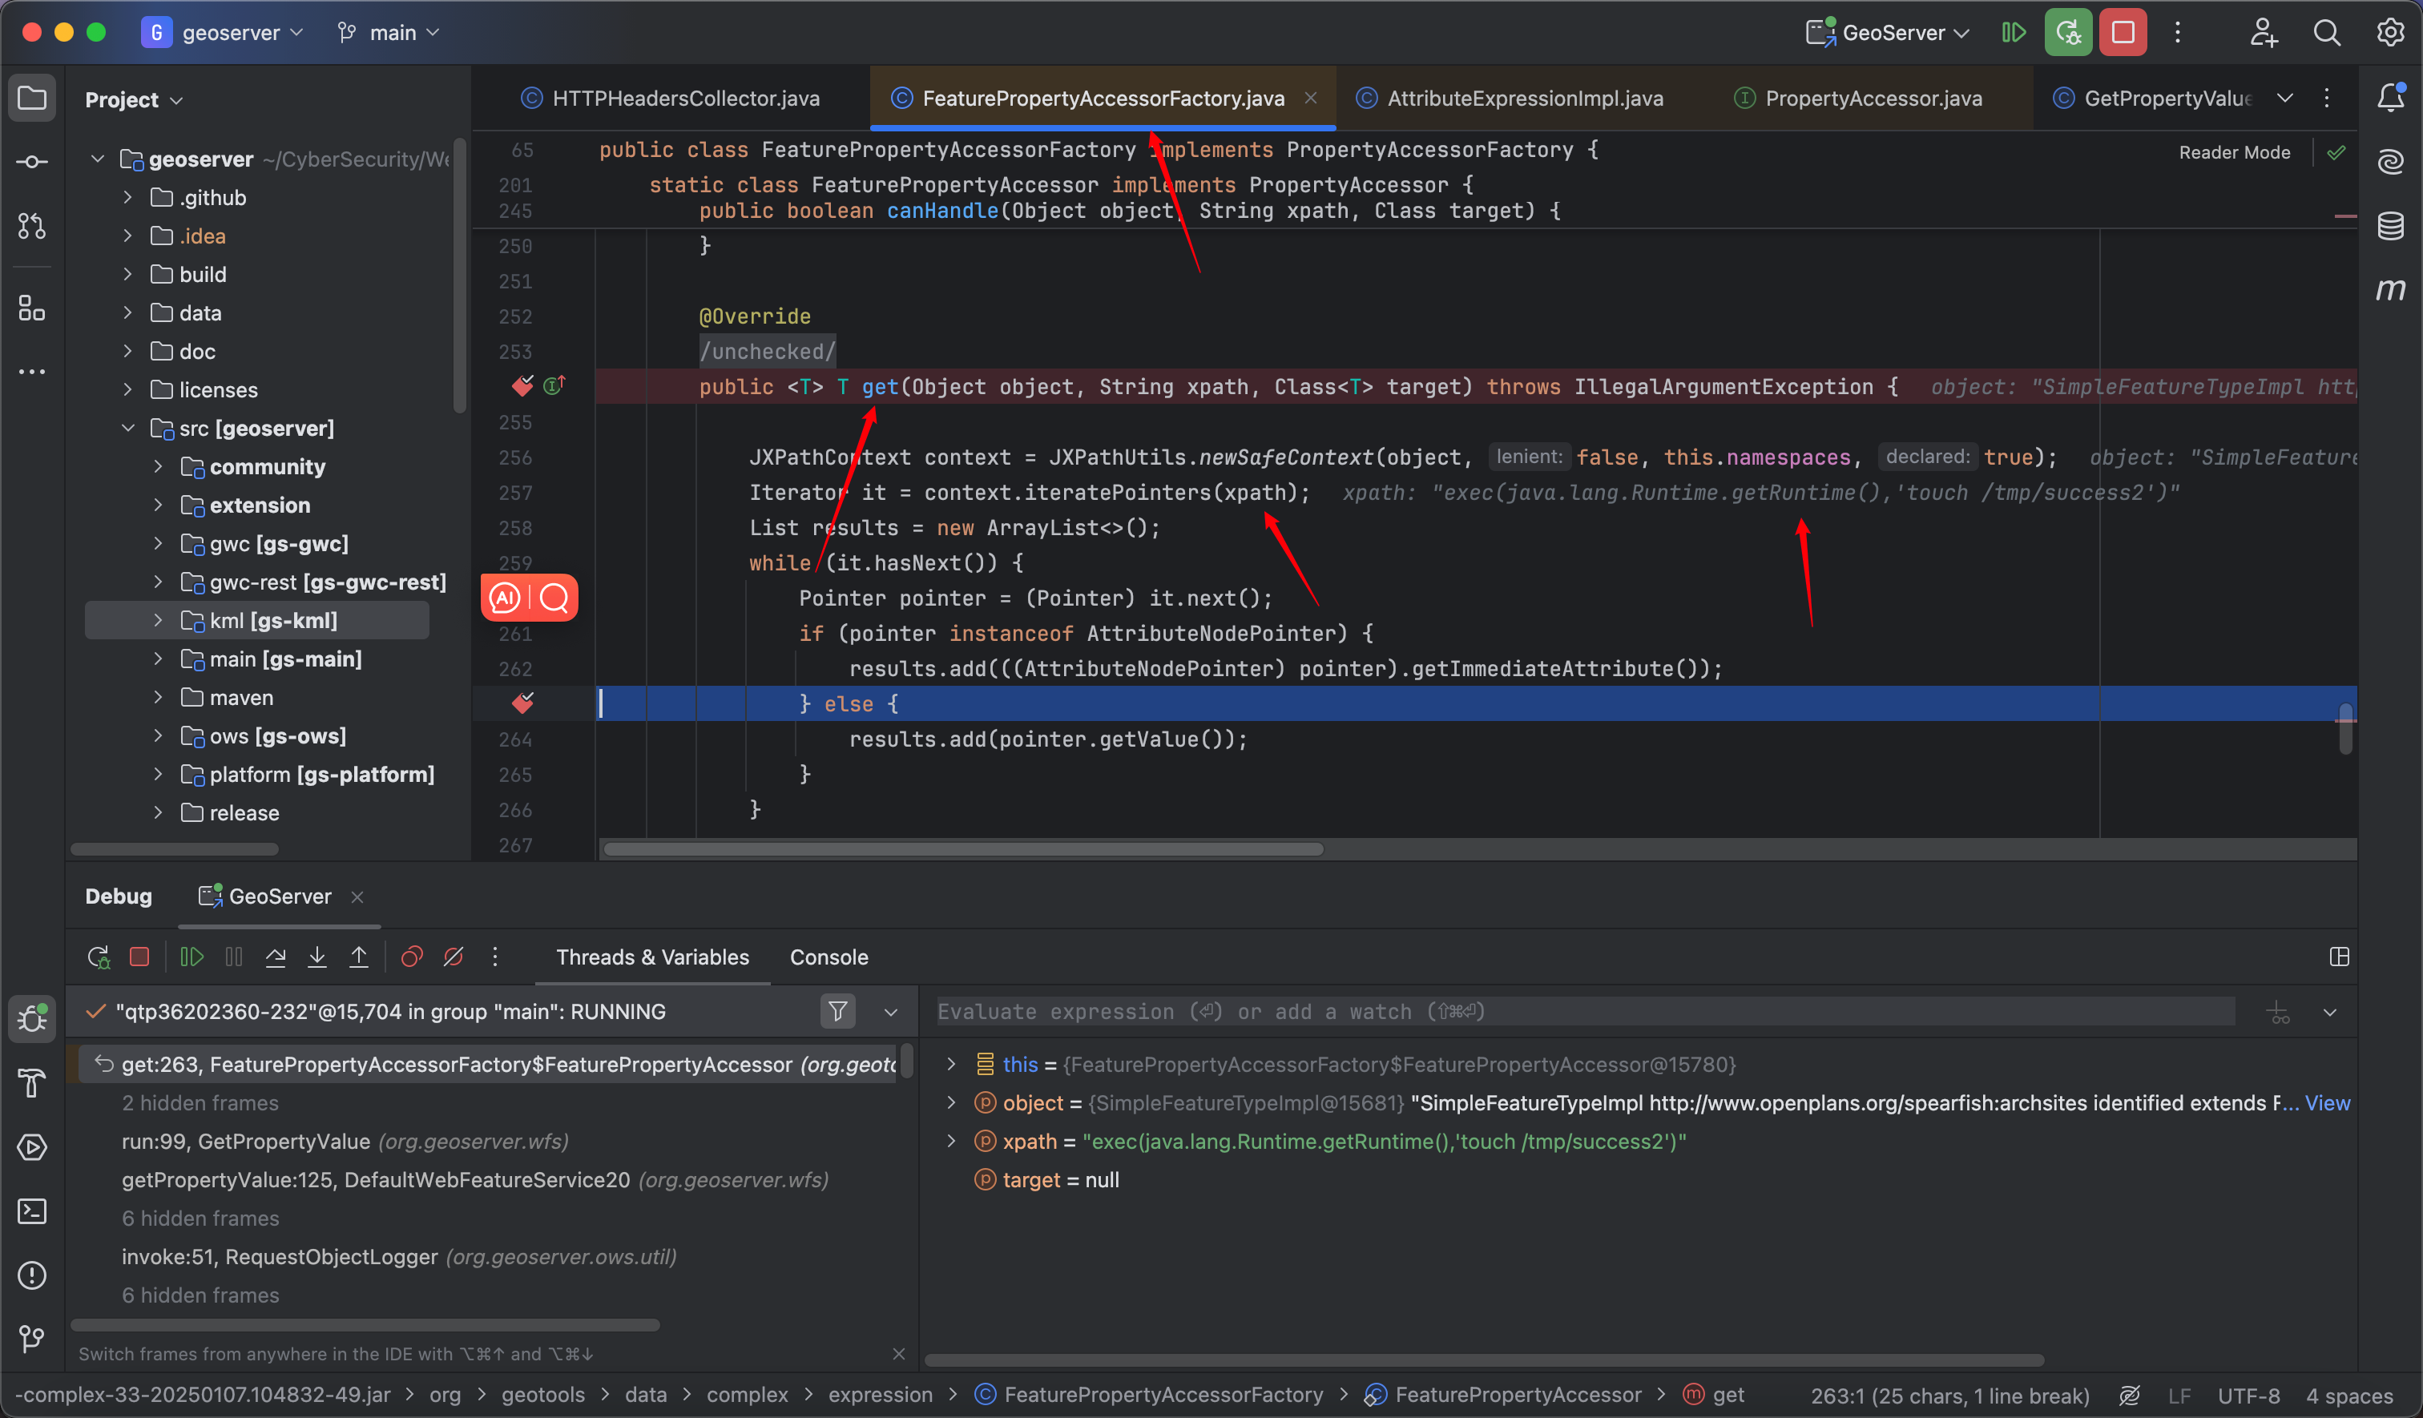Click Step Over in debug toolbar
2423x1418 pixels.
[275, 957]
